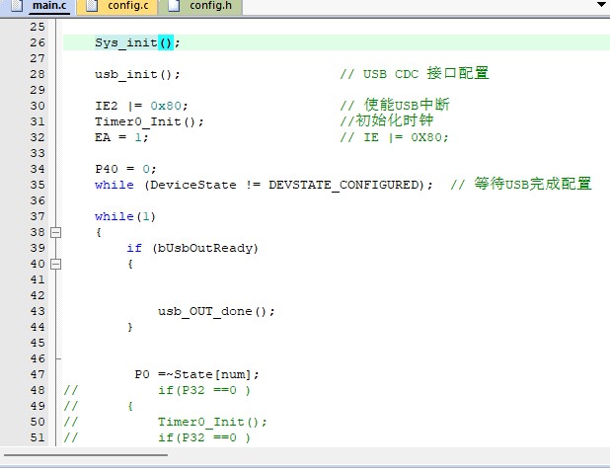Click the usb_OUT_done() call

click(x=216, y=311)
